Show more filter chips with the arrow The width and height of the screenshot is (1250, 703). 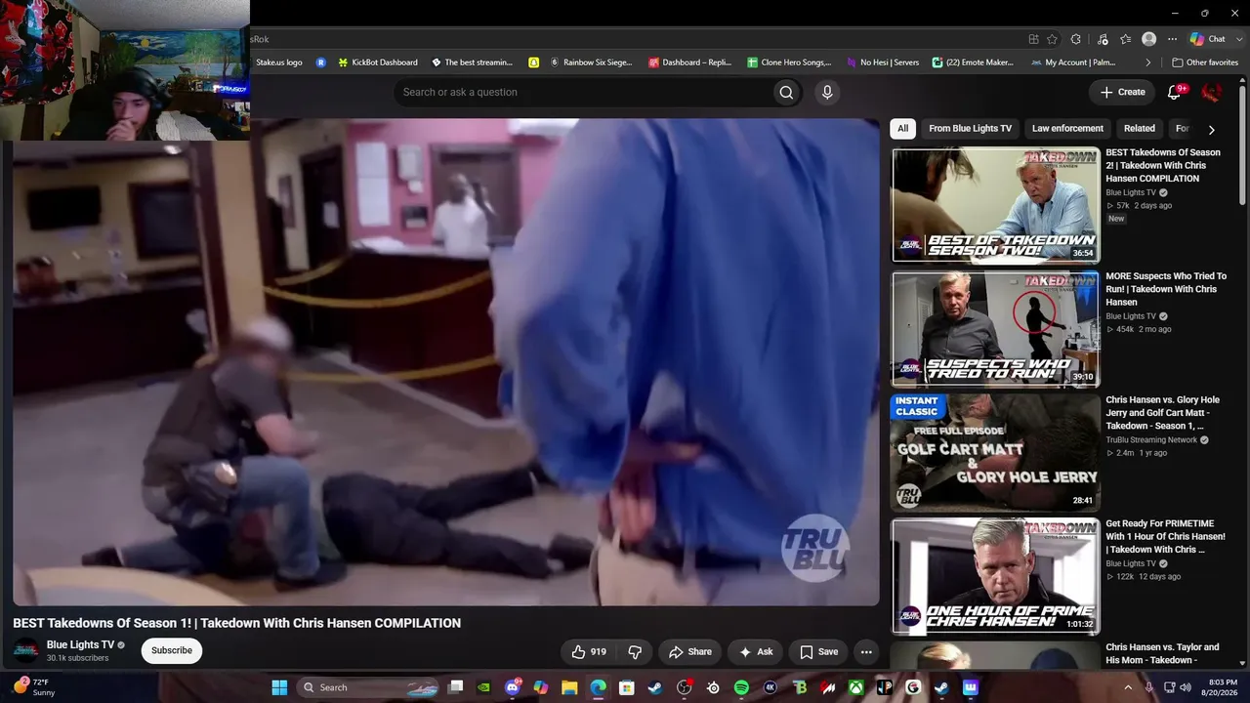click(x=1211, y=129)
